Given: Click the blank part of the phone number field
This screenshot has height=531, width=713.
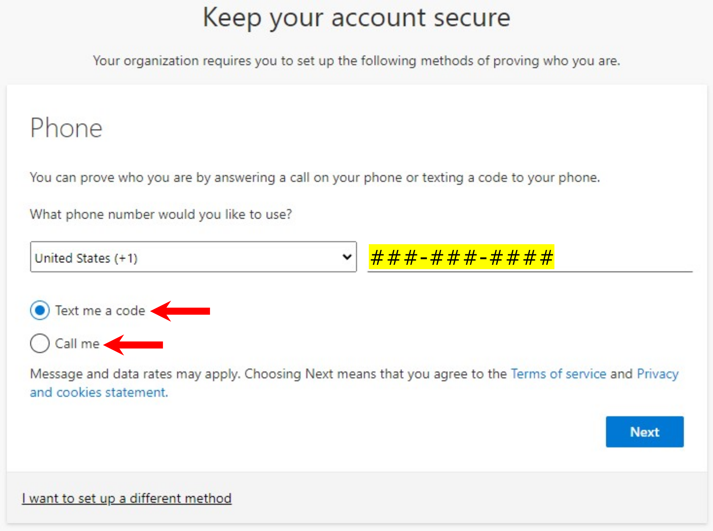Looking at the screenshot, I should pos(623,259).
